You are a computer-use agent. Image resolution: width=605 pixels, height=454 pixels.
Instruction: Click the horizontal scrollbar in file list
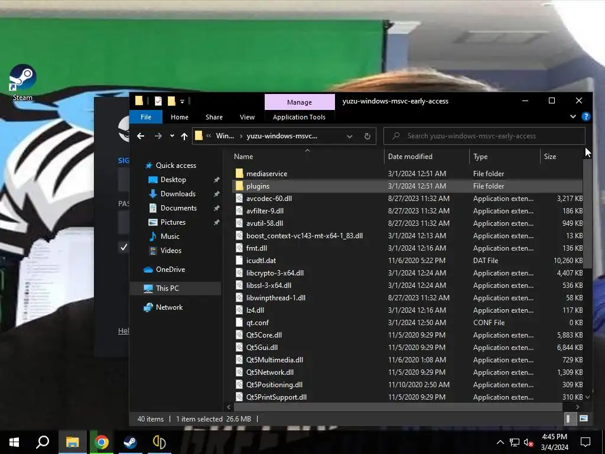coord(398,407)
